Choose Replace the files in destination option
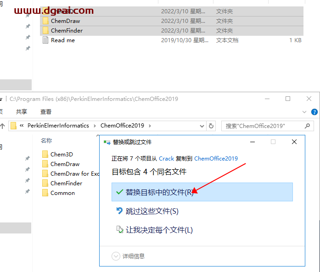The width and height of the screenshot is (320, 272). point(202,192)
